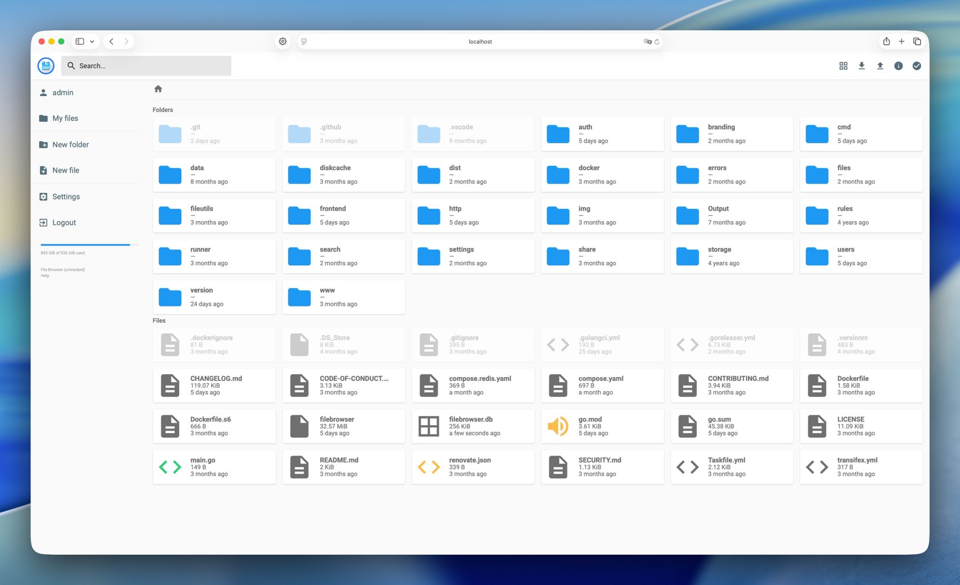Open the sidebar options chevron dropdown
This screenshot has height=585, width=960.
point(92,41)
